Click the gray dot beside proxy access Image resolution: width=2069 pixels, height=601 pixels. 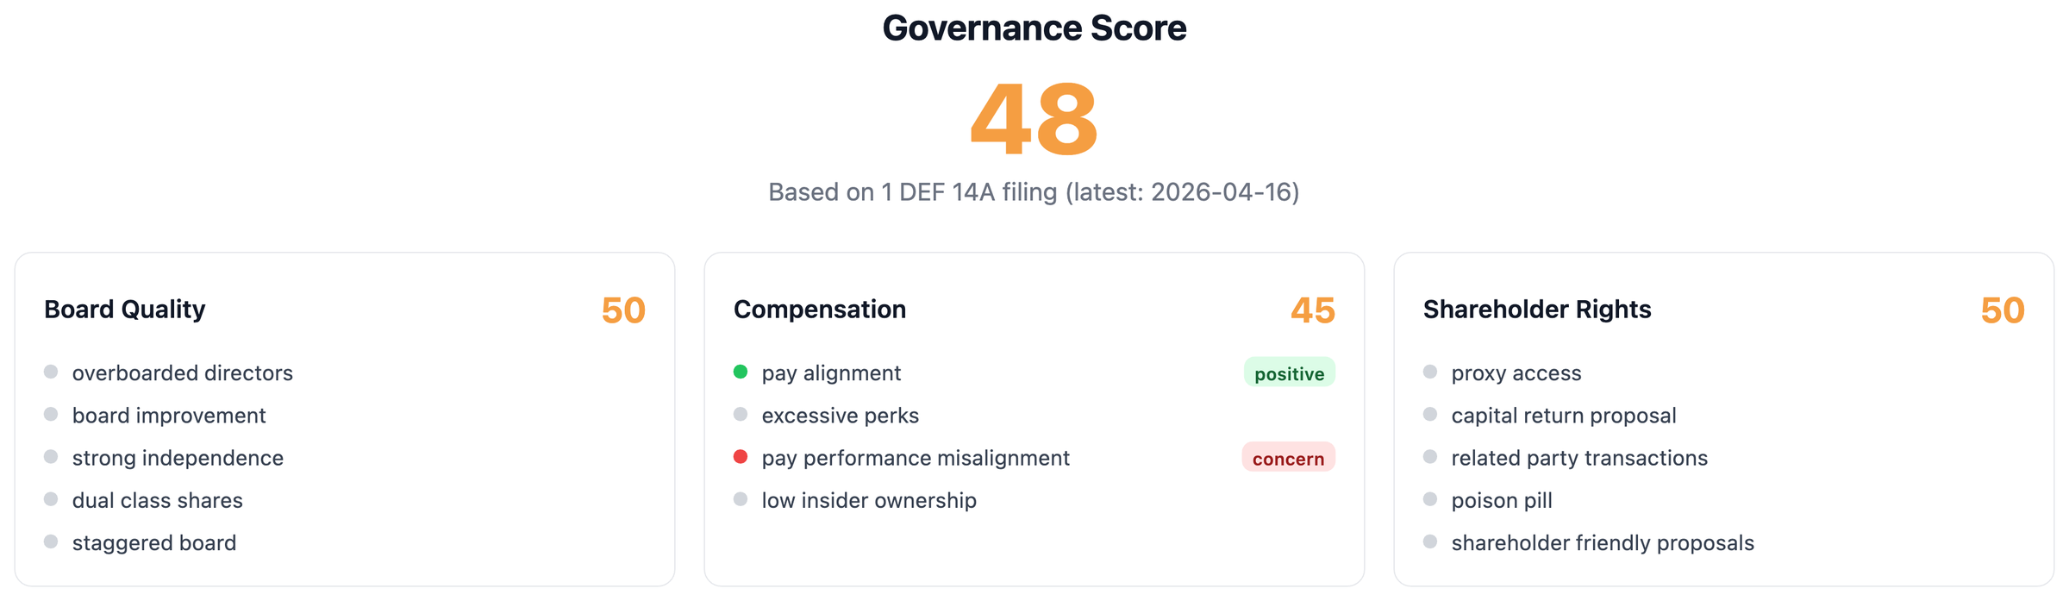[1430, 372]
